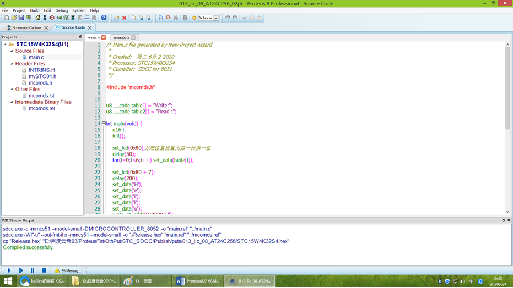Open the Build menu

(34, 10)
